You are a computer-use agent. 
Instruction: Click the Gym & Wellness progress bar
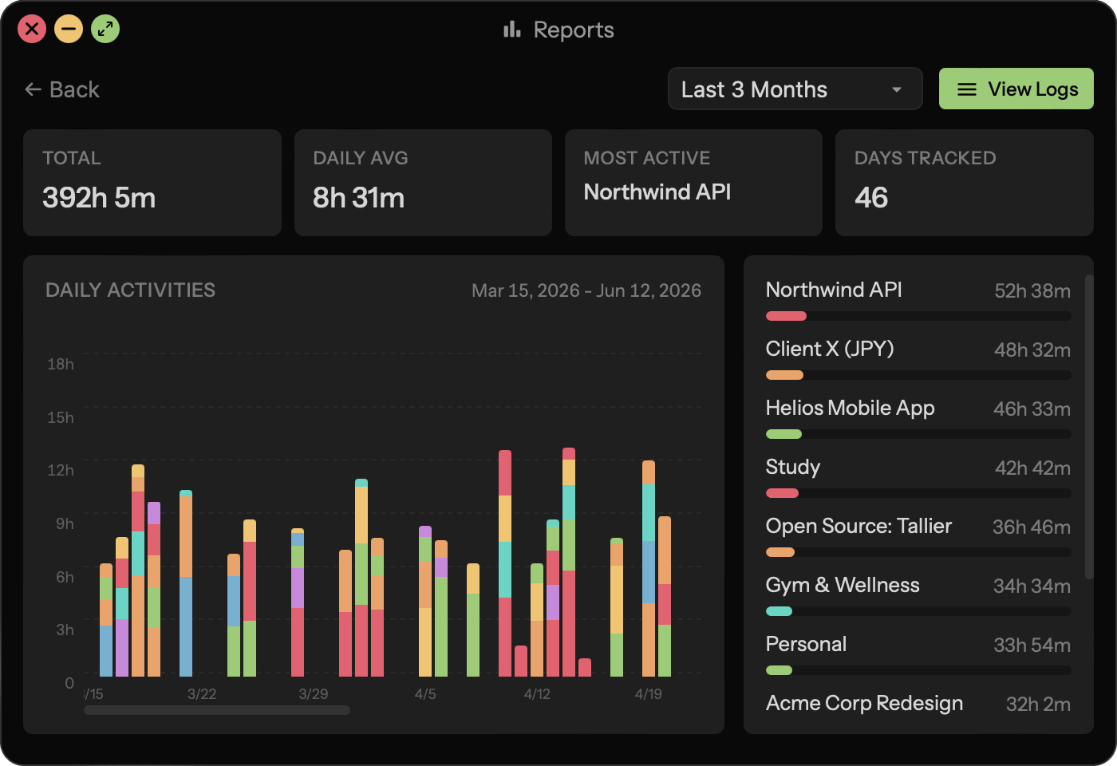(918, 611)
